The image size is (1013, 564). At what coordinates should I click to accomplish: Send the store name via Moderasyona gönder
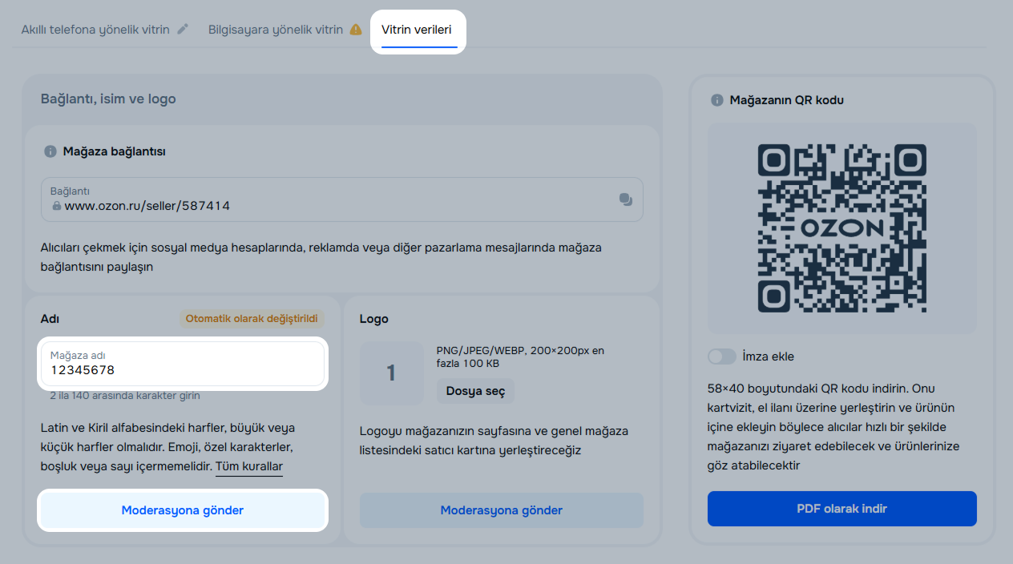(183, 510)
